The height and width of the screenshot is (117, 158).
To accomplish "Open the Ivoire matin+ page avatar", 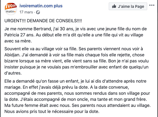I will coord(11,9).
